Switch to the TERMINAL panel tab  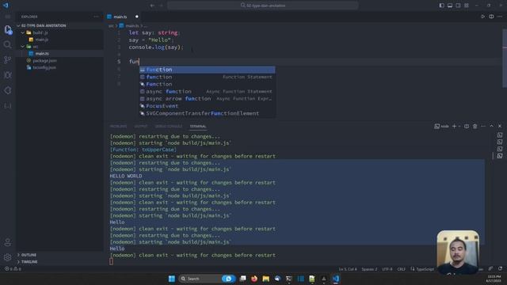point(198,127)
